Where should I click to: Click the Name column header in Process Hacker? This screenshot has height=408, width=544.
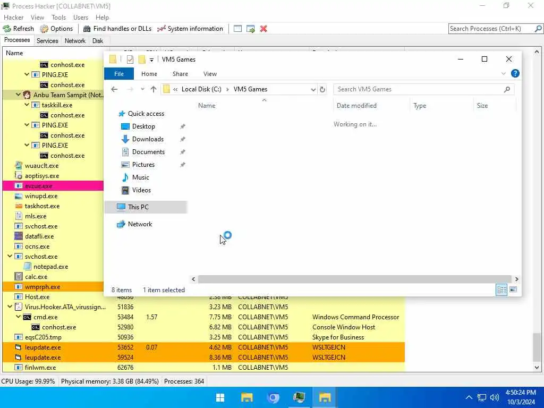click(x=14, y=53)
